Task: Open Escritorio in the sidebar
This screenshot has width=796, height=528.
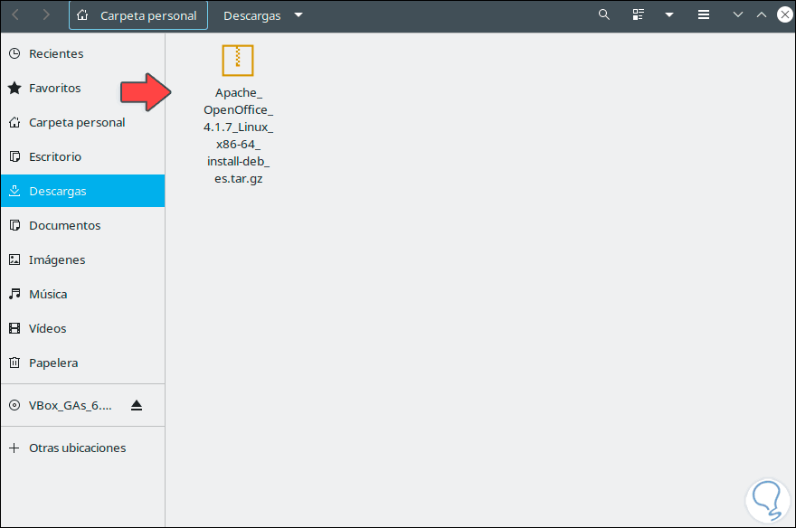Action: coord(82,156)
